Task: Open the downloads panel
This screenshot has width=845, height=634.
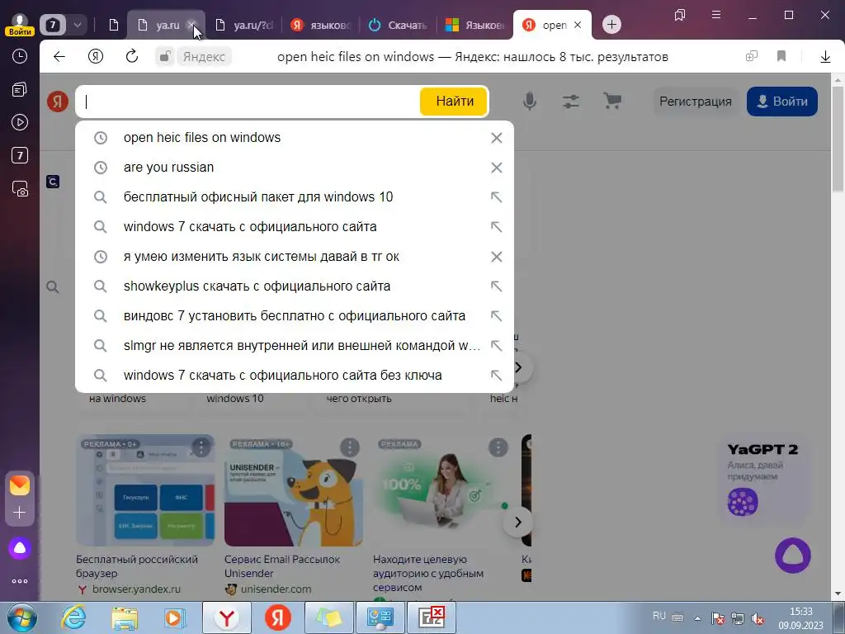Action: click(825, 57)
